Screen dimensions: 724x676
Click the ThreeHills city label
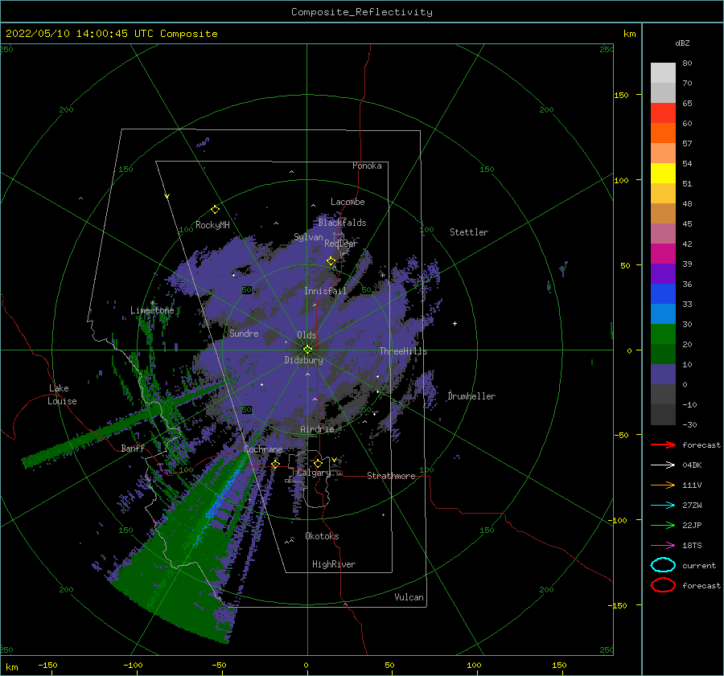(x=403, y=351)
